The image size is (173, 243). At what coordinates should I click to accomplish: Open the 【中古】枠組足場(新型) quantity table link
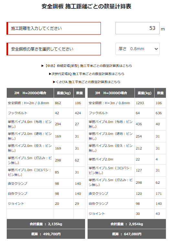tap(88, 66)
